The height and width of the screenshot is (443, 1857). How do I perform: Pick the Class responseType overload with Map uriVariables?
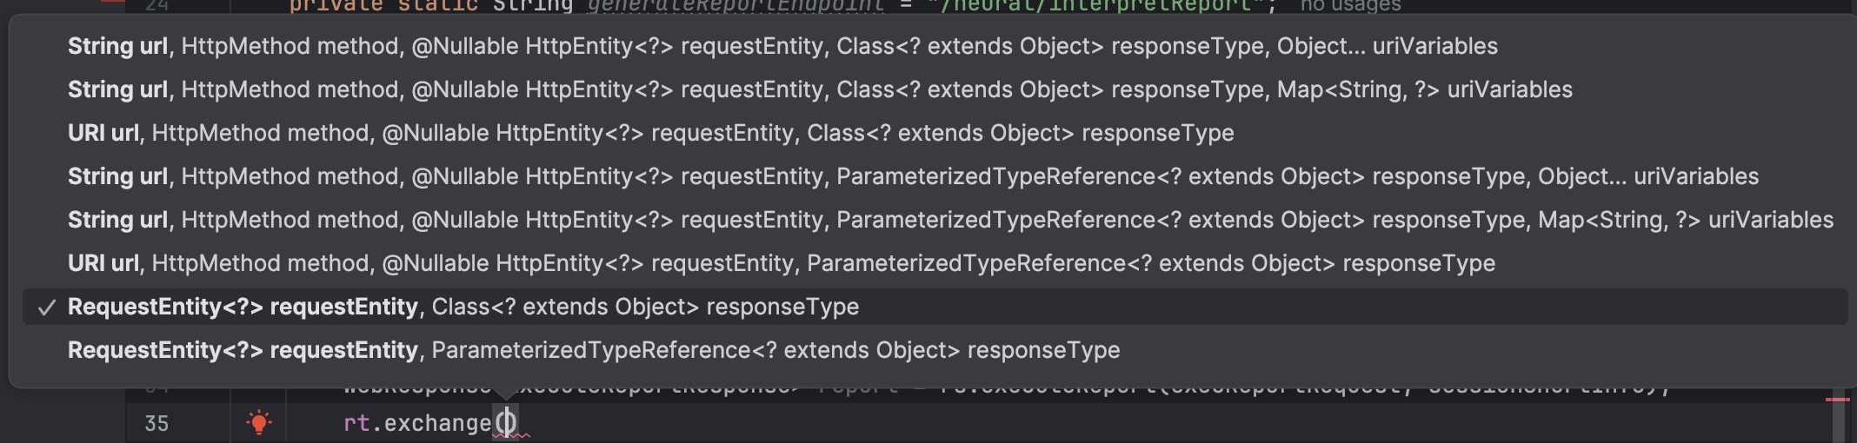tap(820, 89)
